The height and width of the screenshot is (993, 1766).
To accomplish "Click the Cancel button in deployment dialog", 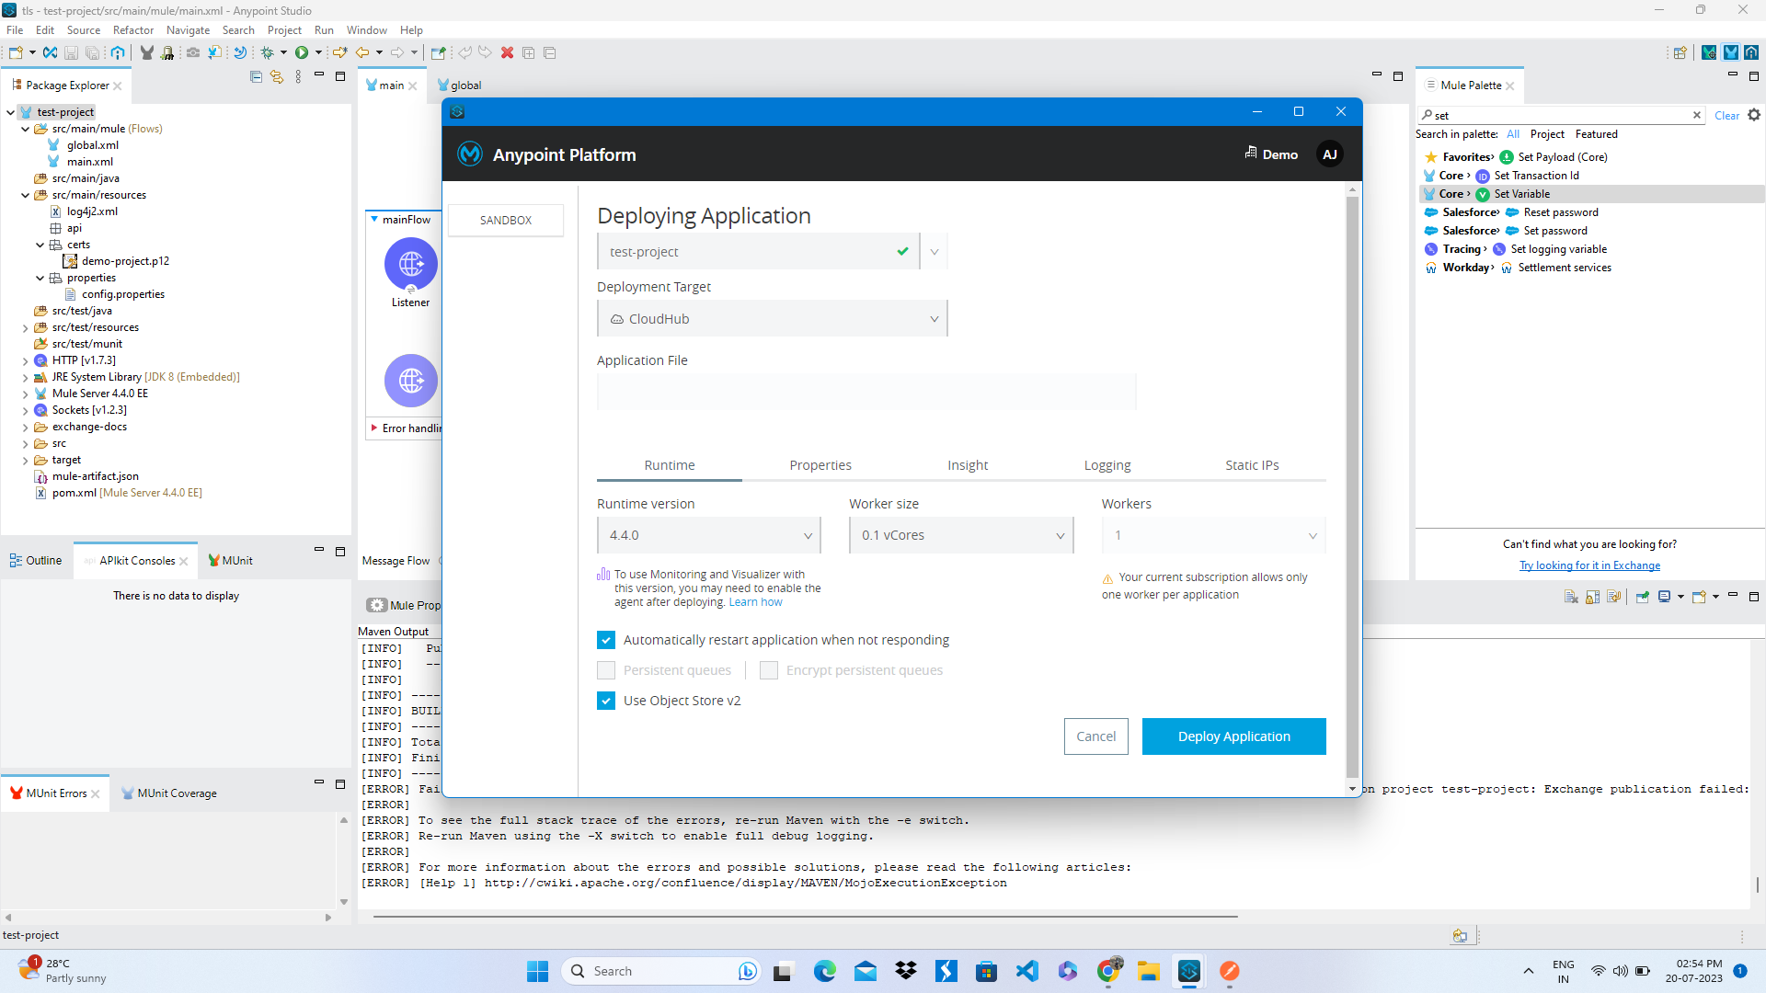I will (1096, 736).
